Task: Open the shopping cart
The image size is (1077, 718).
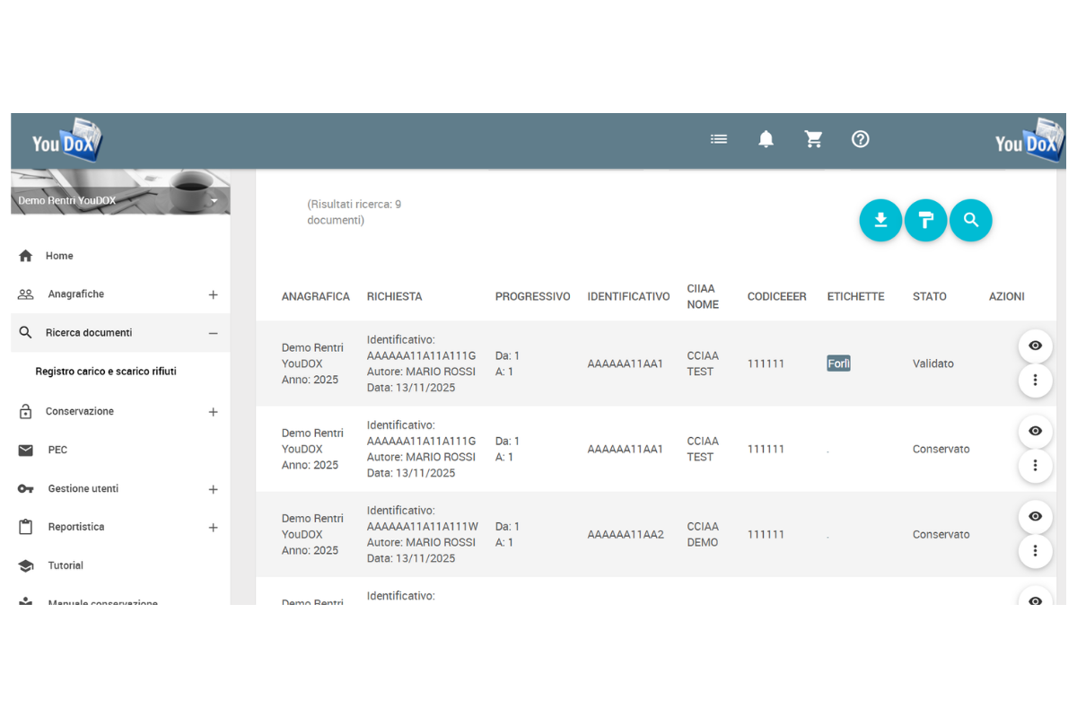Action: coord(813,139)
